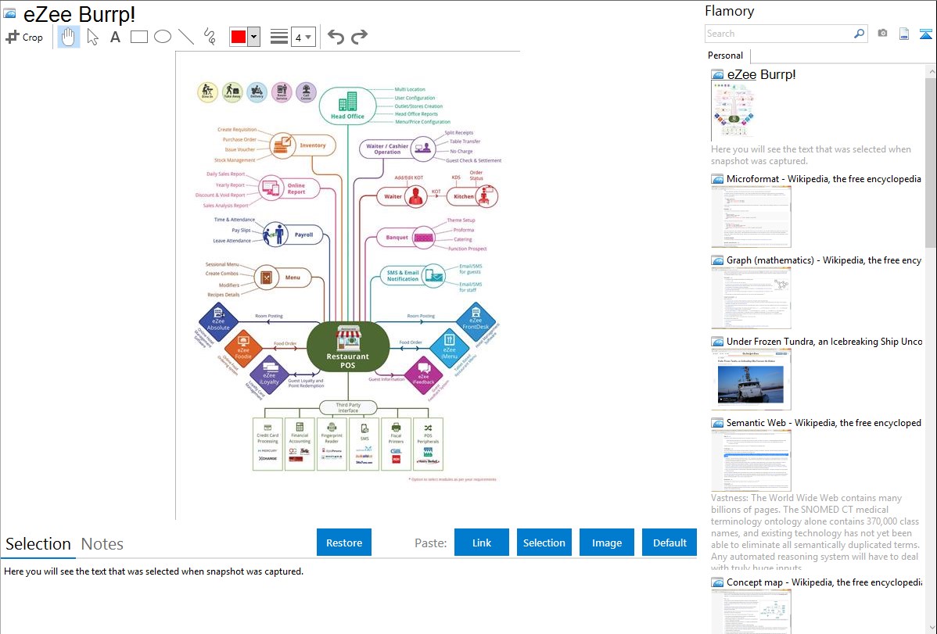The width and height of the screenshot is (937, 634).
Task: Click the Graph (mathematics) snapshot page icon
Action: click(717, 260)
